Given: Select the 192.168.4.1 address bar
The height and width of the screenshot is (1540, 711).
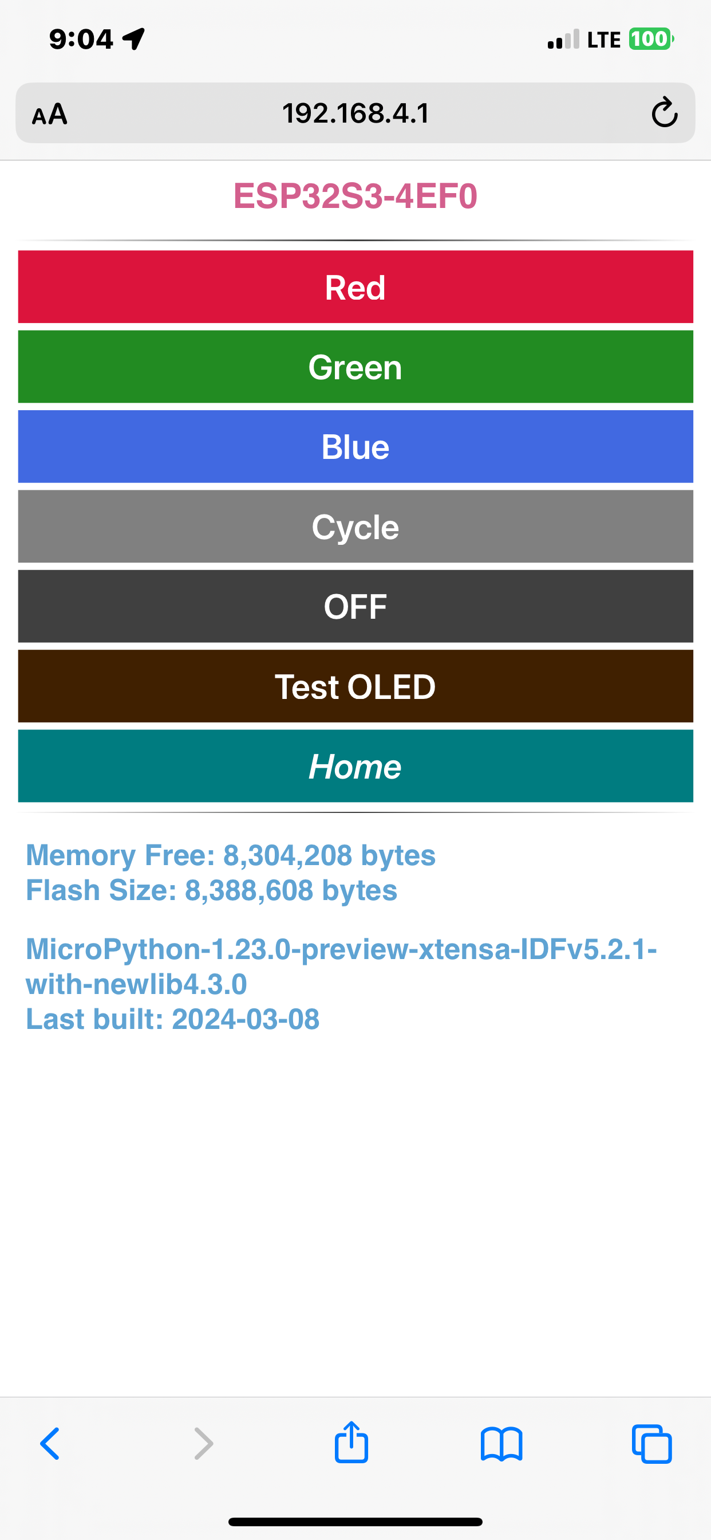Looking at the screenshot, I should (355, 113).
